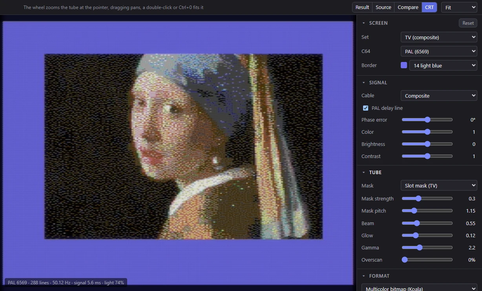Click the Gamma value 2.2
The image size is (482, 291).
[x=472, y=248]
